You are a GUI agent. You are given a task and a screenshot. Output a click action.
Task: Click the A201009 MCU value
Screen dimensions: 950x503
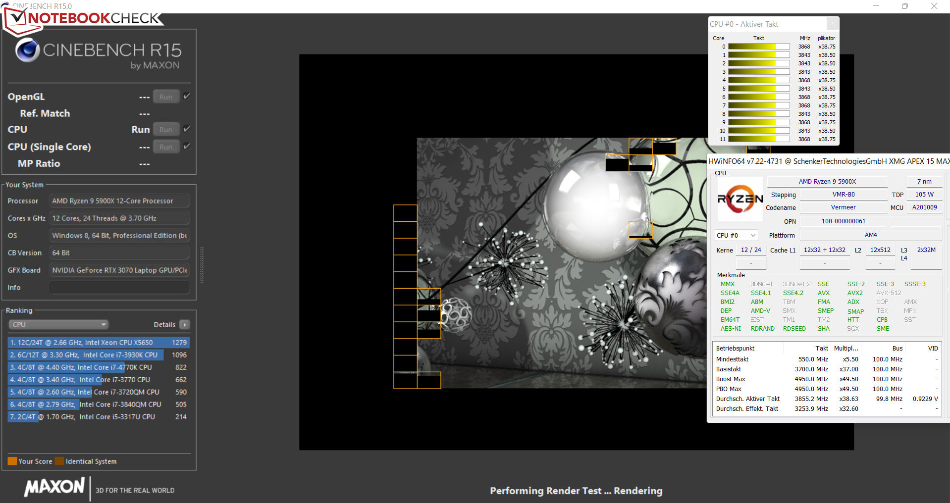(x=925, y=207)
